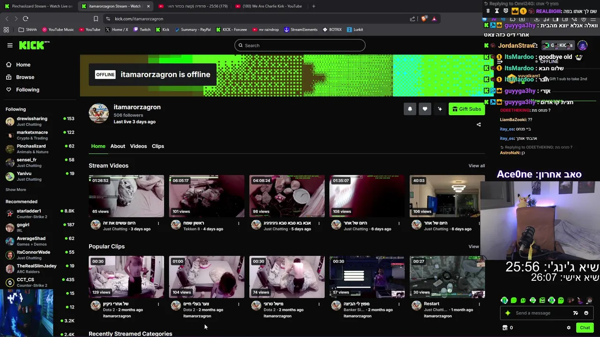Screen dimensions: 600x337
Task: Play the 40:03 stream video thumbnail
Action: tap(447, 196)
